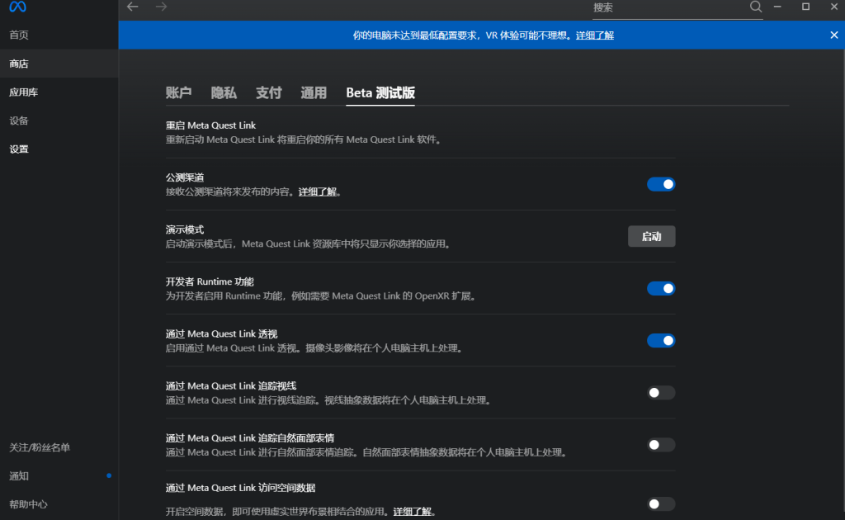Enable 追踪视线 toggle

coord(661,393)
